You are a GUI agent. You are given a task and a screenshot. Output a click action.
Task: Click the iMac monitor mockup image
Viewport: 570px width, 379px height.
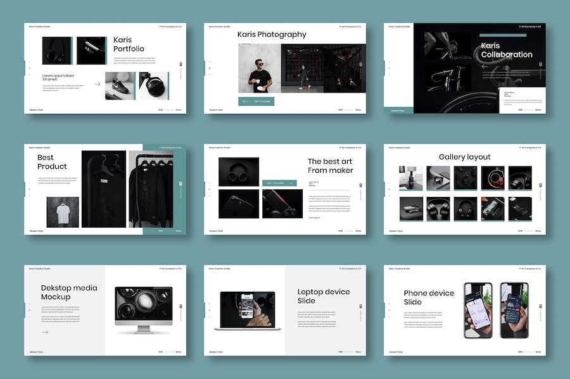pos(143,309)
